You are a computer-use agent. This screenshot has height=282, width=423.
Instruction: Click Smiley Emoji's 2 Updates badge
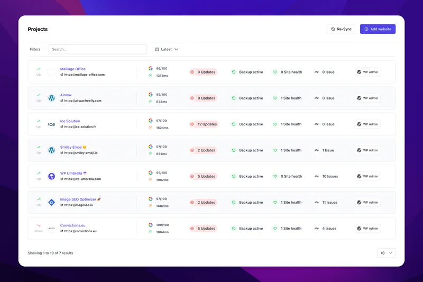coord(203,150)
